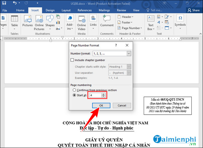Viewport: 203px width, 148px height.
Task: Open the Review tab
Action: pos(121,10)
